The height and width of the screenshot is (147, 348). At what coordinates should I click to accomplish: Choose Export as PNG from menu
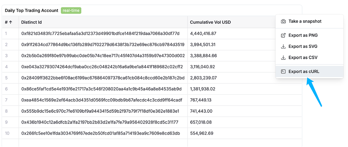tap(309, 35)
